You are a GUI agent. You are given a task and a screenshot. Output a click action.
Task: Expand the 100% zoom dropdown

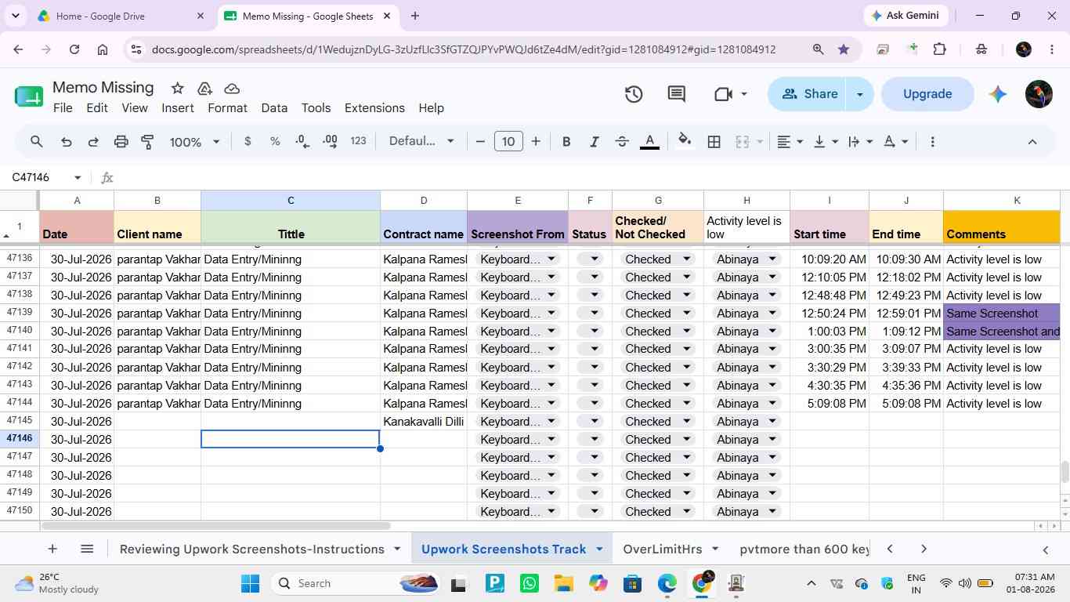coord(195,142)
